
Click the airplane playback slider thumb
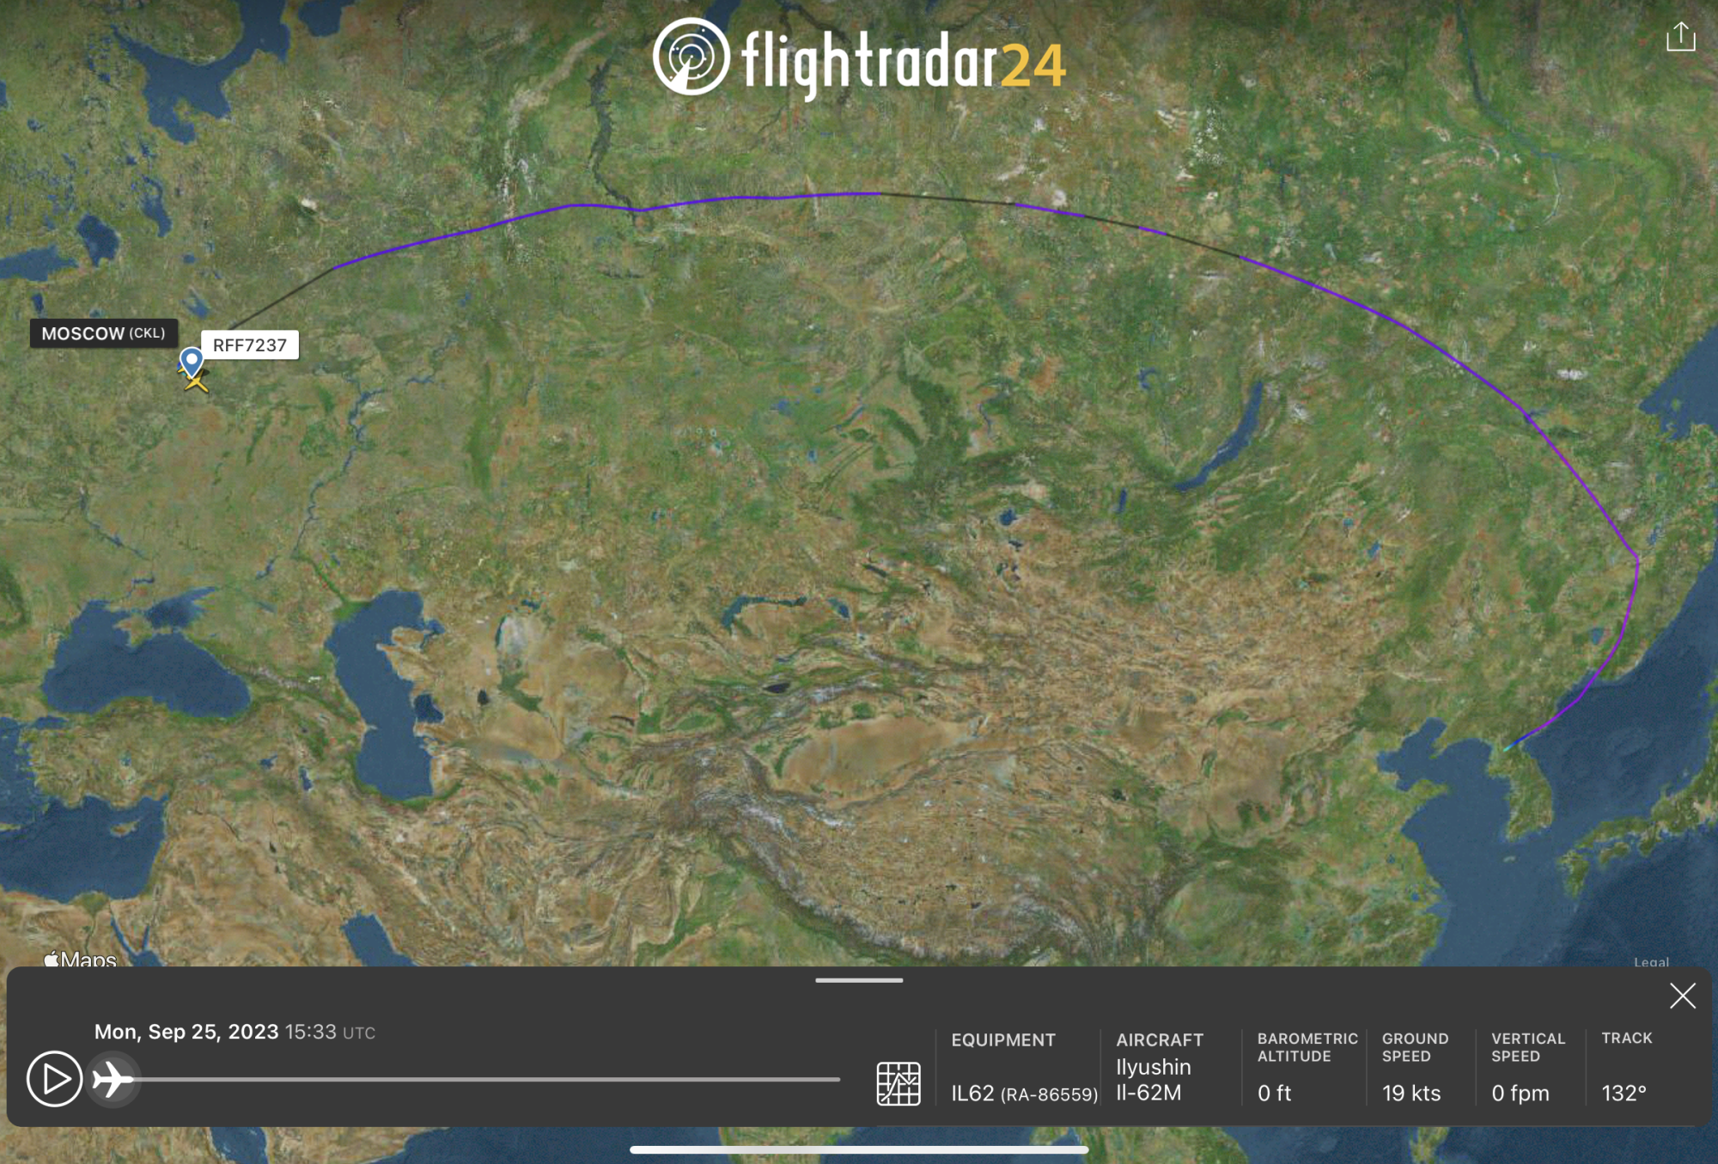pos(113,1079)
